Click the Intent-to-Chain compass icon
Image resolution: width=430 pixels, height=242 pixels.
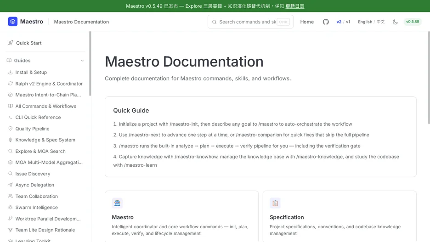pyautogui.click(x=11, y=95)
